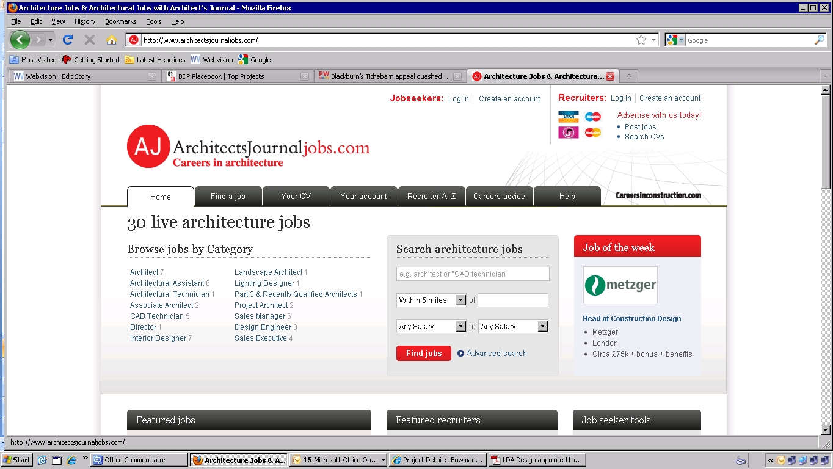Image resolution: width=833 pixels, height=469 pixels.
Task: Expand Microsoft Office Outlook taskbar group
Action: (x=383, y=460)
